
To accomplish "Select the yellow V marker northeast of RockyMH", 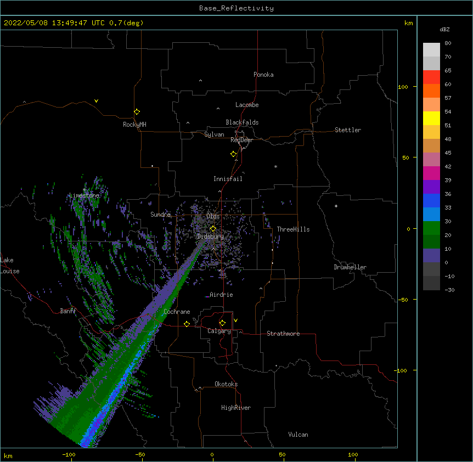I will pos(96,101).
